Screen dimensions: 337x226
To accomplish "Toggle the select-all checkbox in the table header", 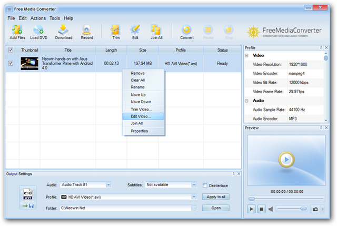I will pyautogui.click(x=11, y=50).
